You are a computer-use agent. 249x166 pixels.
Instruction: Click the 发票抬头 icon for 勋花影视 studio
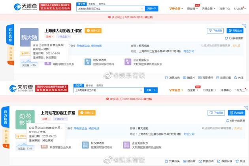pyautogui.click(x=166, y=161)
